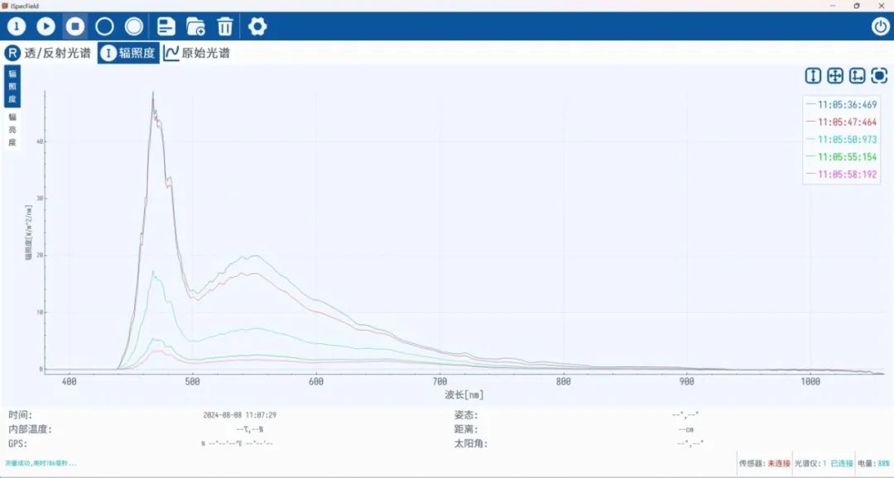Screen dimensions: 894x478
Task: Click the 1000 tick on the wavelength axis
Action: click(x=810, y=381)
